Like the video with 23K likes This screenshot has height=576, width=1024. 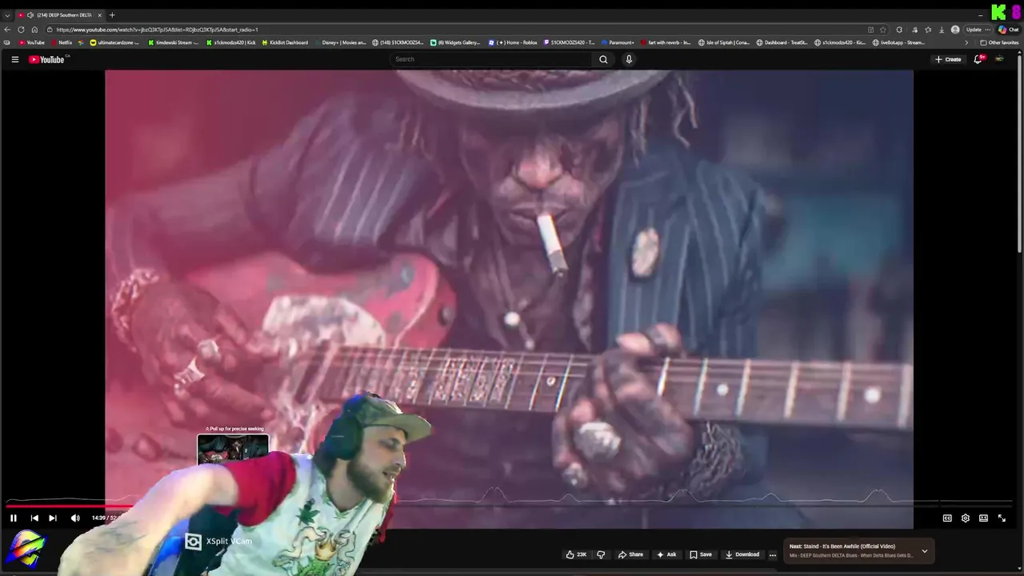pyautogui.click(x=576, y=554)
